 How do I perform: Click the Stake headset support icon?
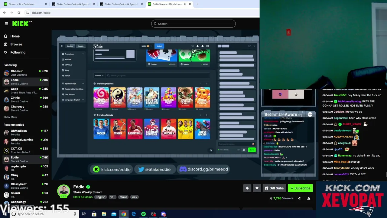tap(211, 150)
